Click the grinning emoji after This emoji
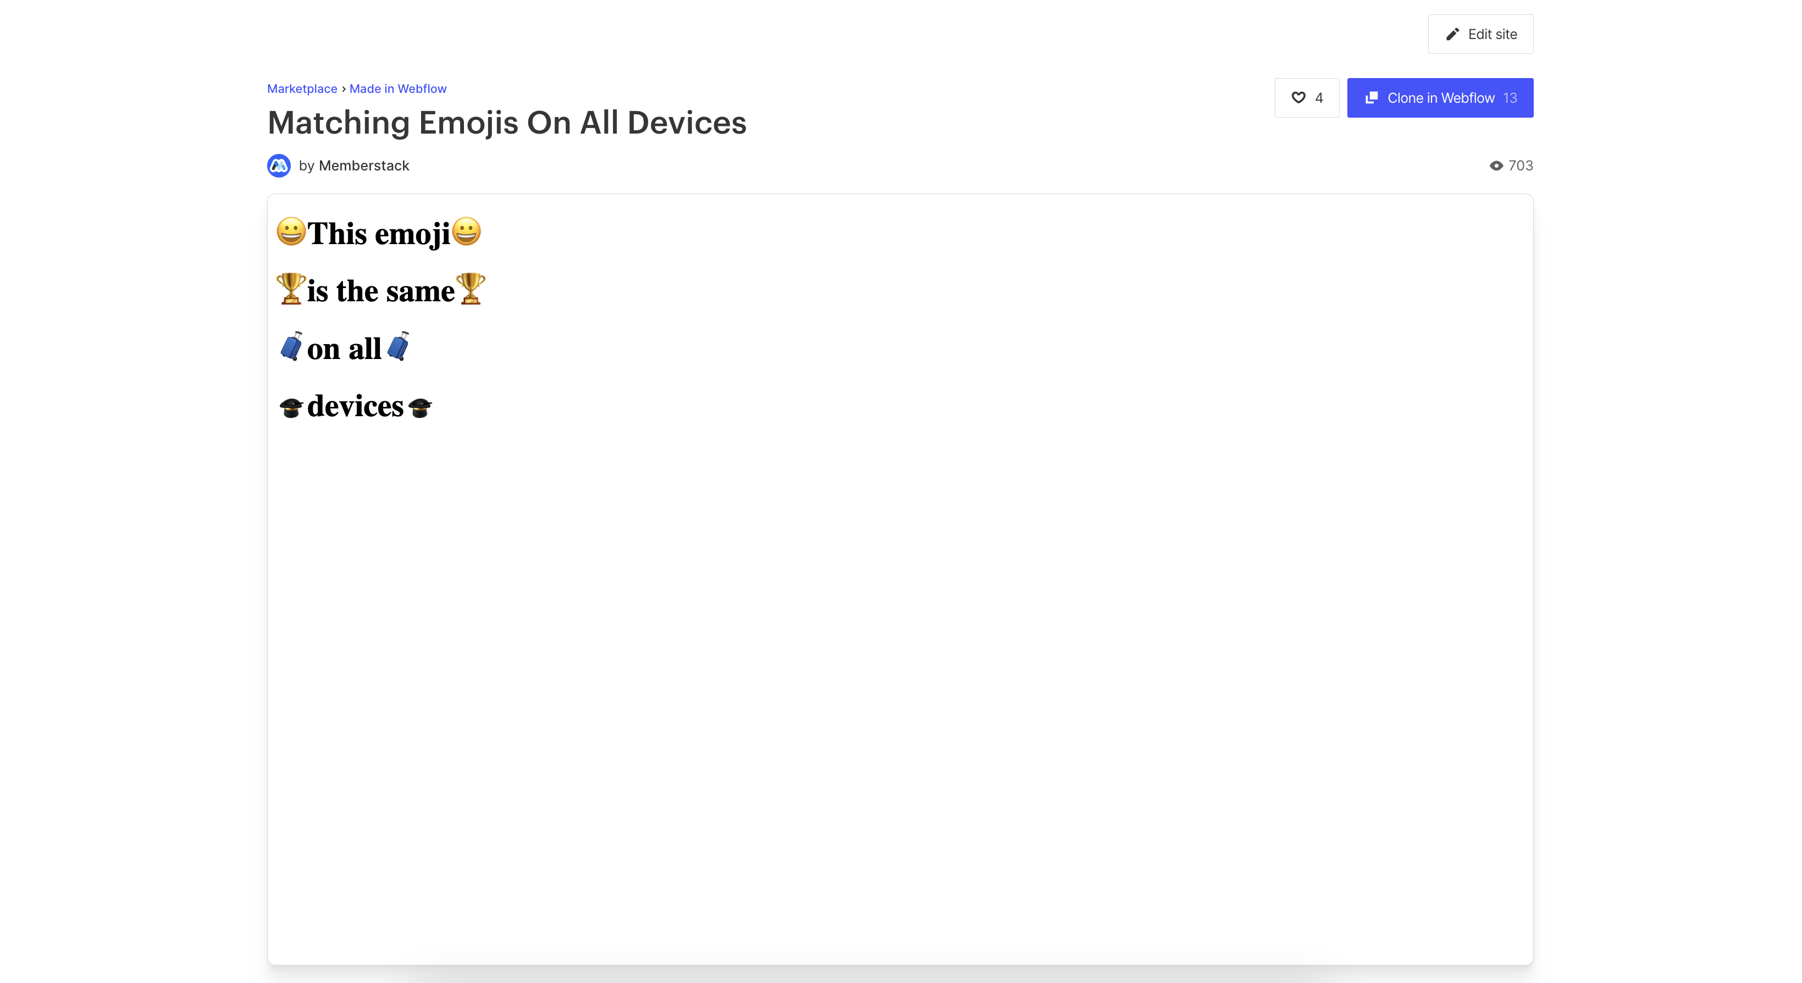The width and height of the screenshot is (1802, 983). click(467, 231)
